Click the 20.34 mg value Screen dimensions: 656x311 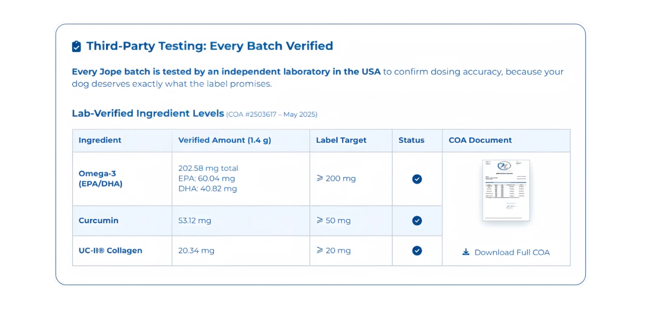[x=196, y=251]
